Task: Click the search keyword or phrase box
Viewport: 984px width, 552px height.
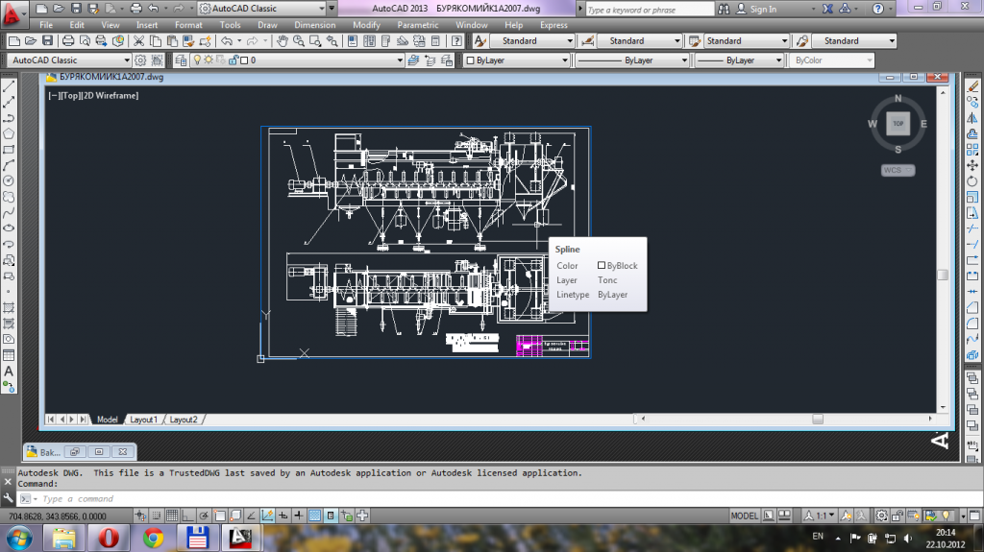Action: coord(650,10)
